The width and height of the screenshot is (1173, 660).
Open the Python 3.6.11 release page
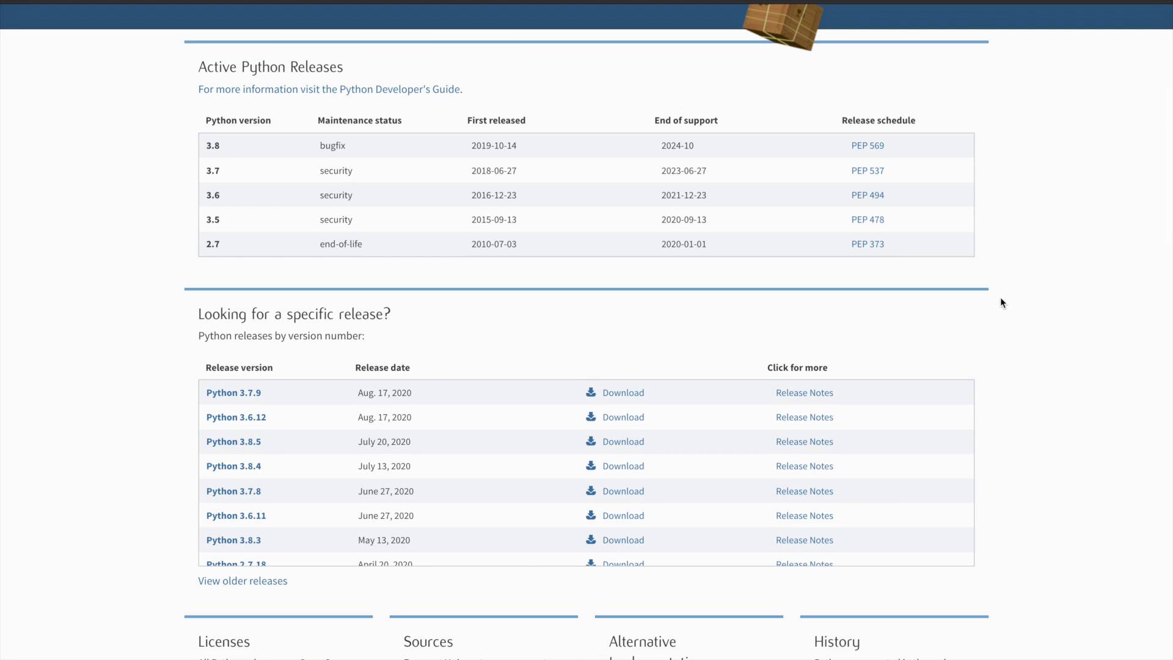pyautogui.click(x=236, y=516)
